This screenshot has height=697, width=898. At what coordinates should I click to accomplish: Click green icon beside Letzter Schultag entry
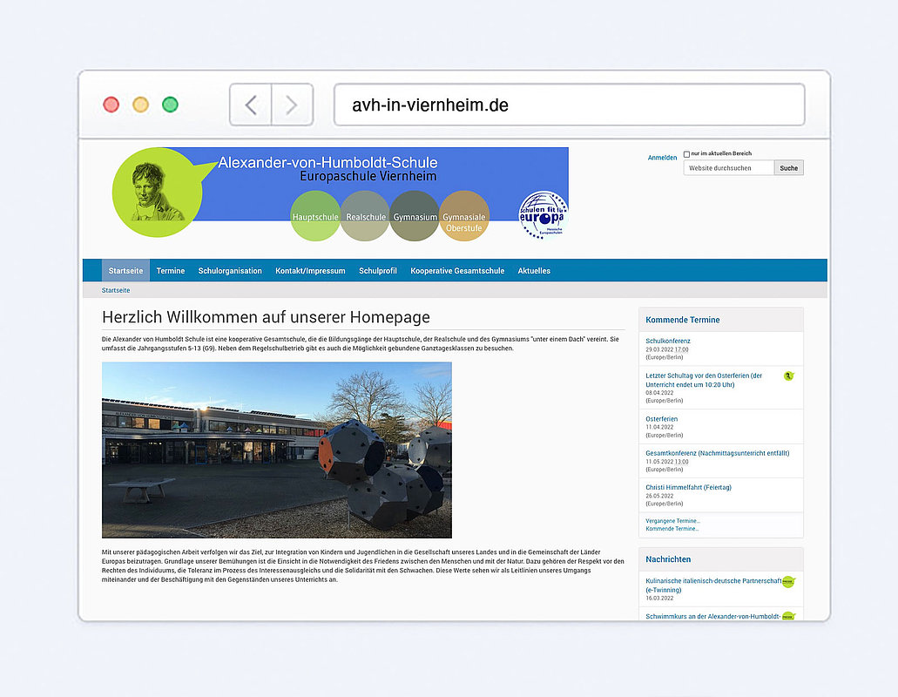click(788, 376)
